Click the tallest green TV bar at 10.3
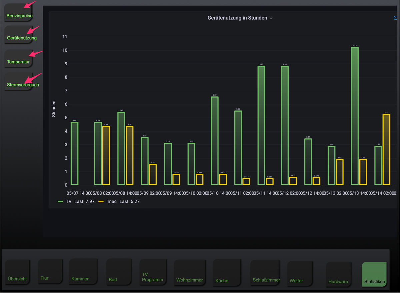The image size is (400, 293). (x=355, y=116)
